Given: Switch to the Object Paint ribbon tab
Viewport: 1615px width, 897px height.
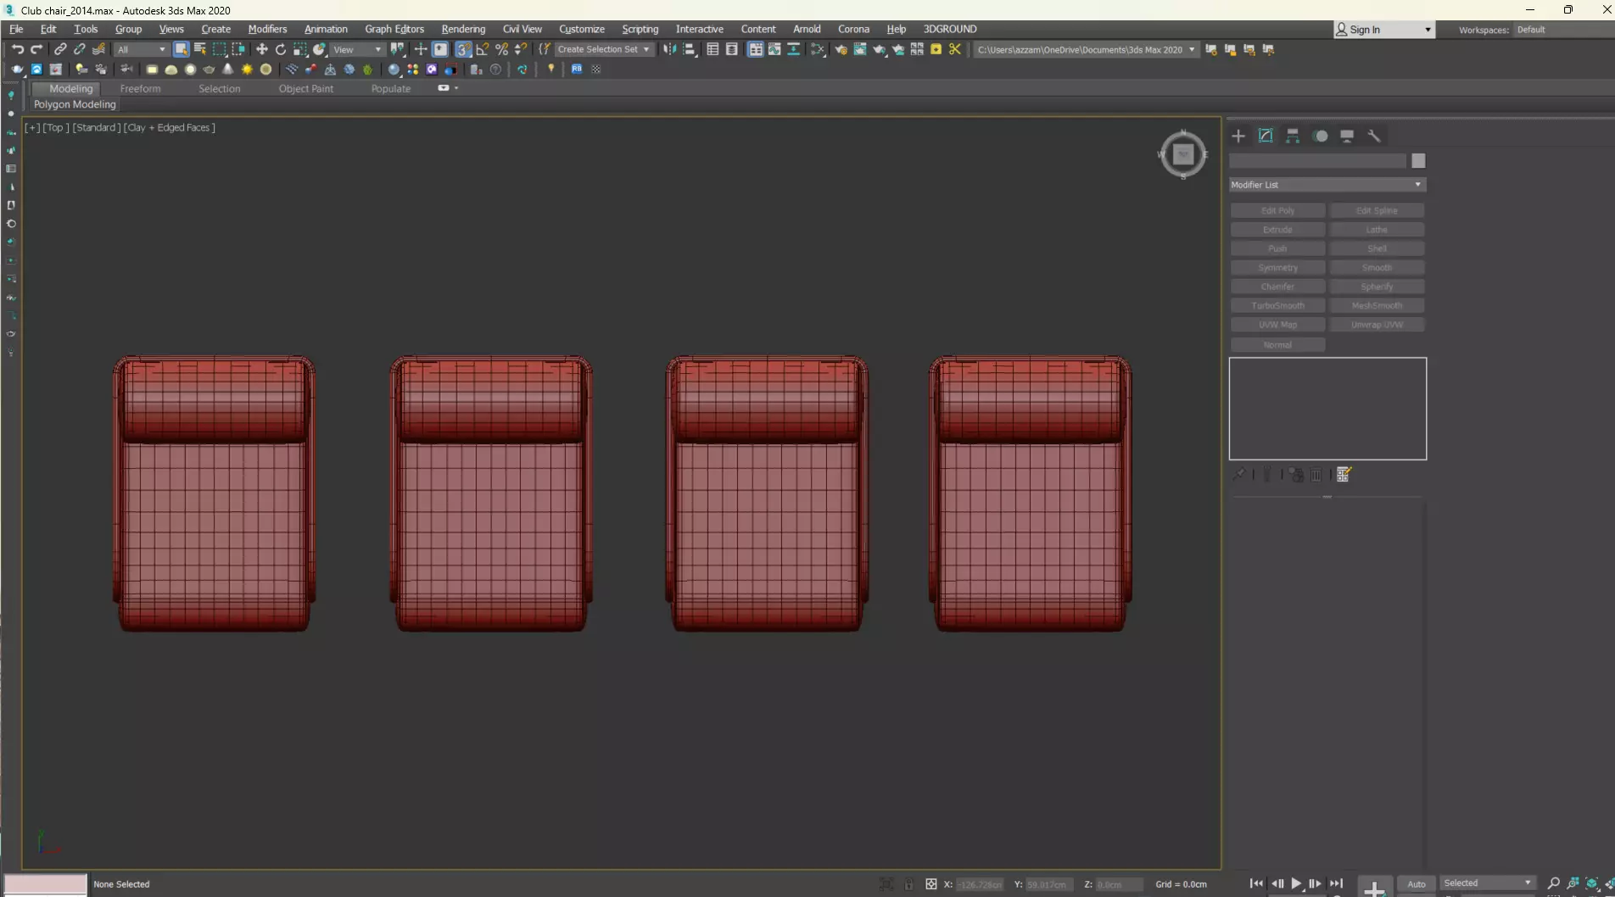Looking at the screenshot, I should (x=305, y=88).
